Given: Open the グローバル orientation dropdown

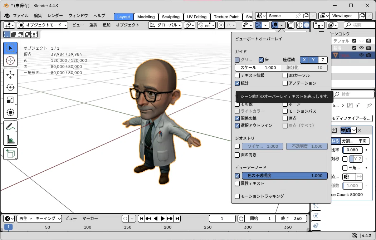Looking at the screenshot, I should coord(165,25).
